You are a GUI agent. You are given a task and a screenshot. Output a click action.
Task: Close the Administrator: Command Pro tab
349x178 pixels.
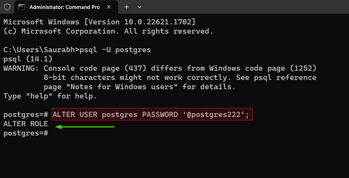(109, 7)
